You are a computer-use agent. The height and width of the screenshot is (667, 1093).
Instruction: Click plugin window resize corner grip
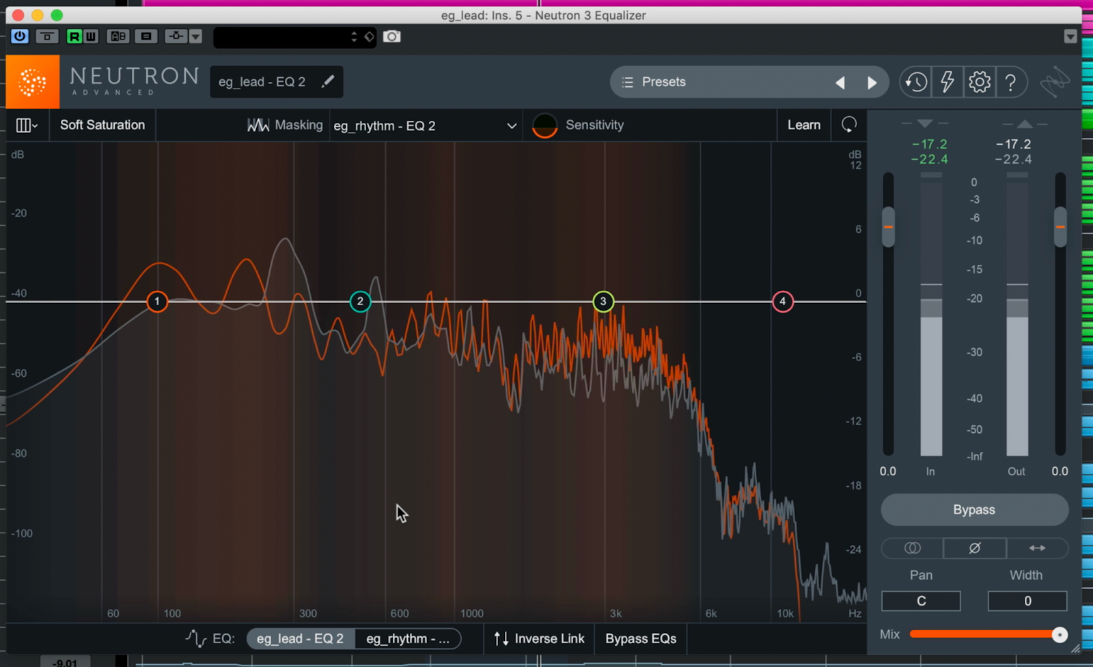pyautogui.click(x=1076, y=649)
